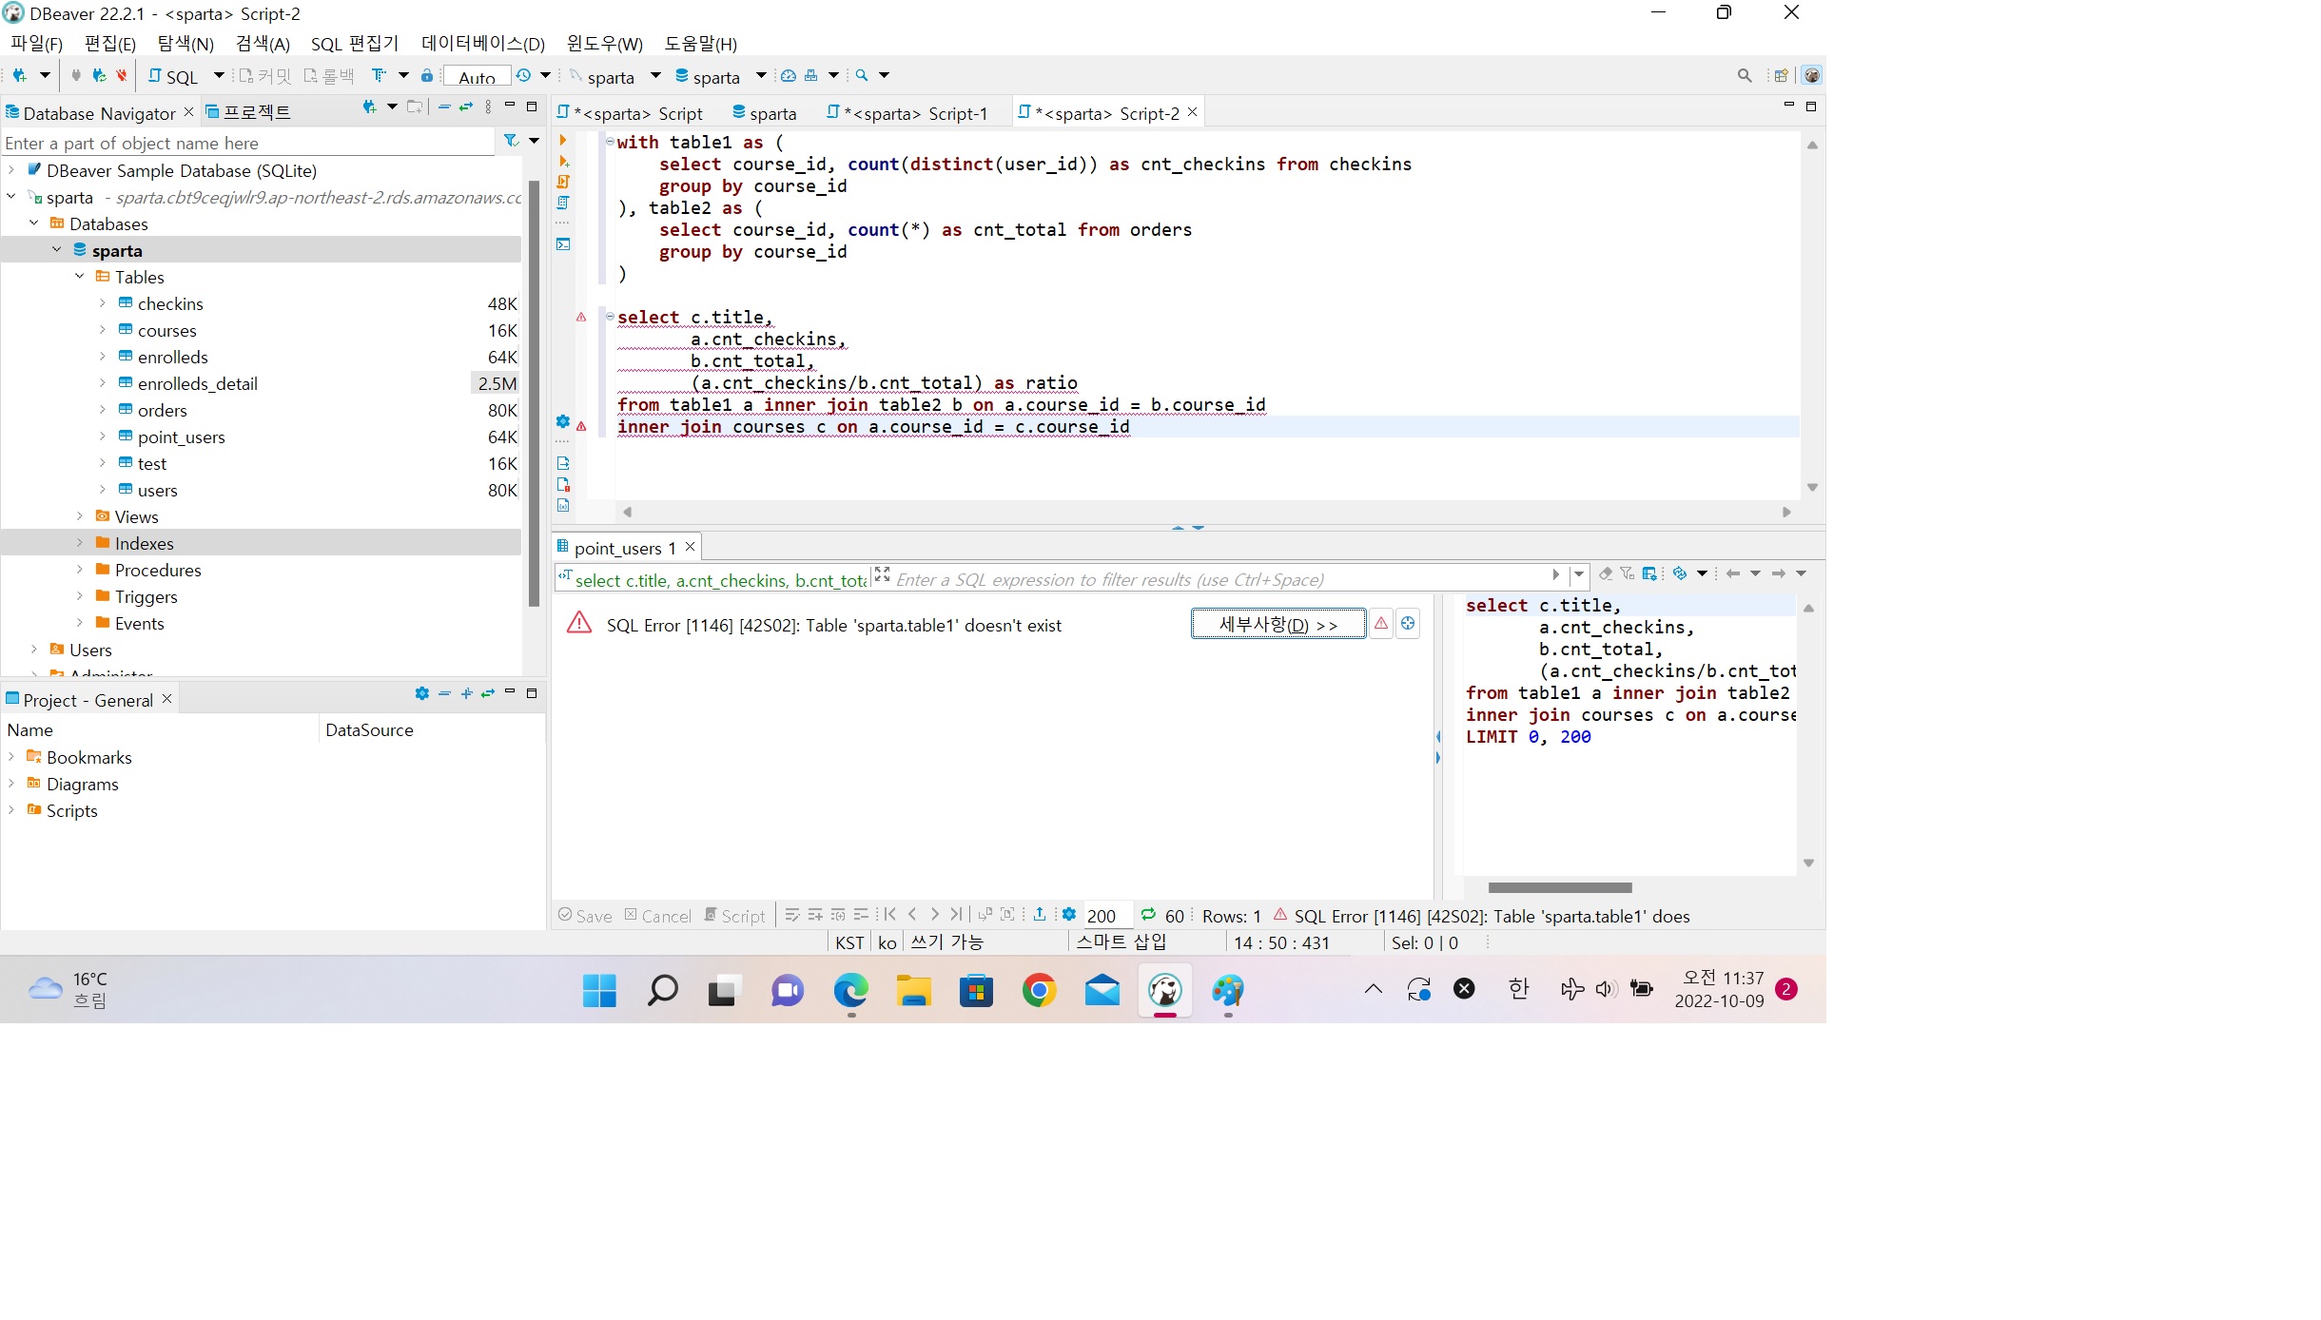
Task: Click the Export data upload icon
Action: point(1040,914)
